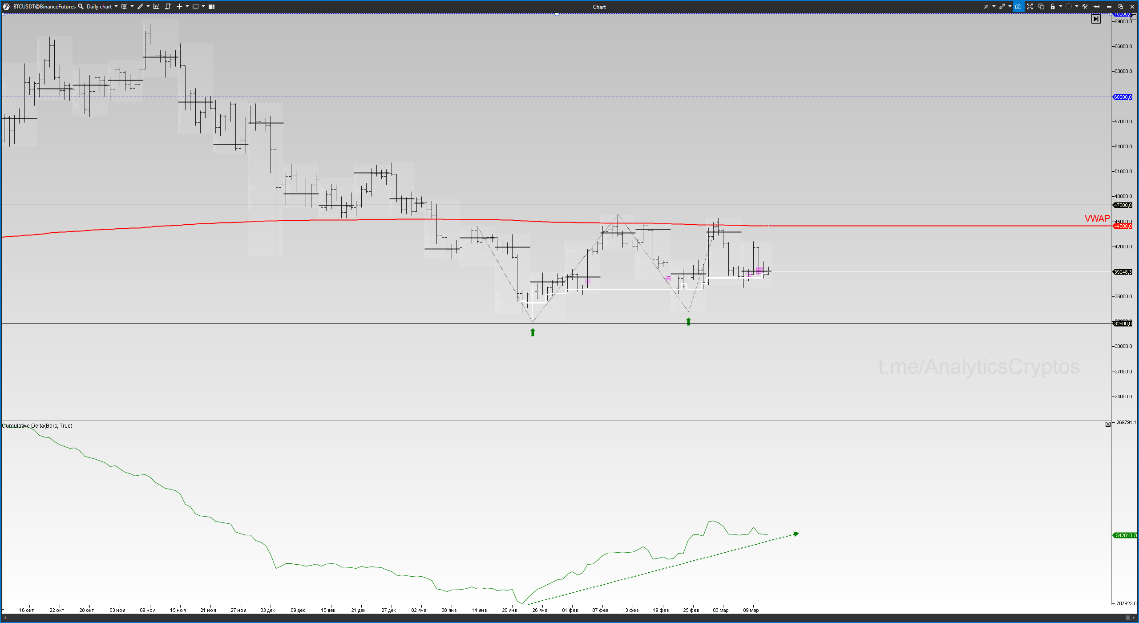Open symbol search with the magnifier icon
The width and height of the screenshot is (1139, 623).
coord(81,7)
